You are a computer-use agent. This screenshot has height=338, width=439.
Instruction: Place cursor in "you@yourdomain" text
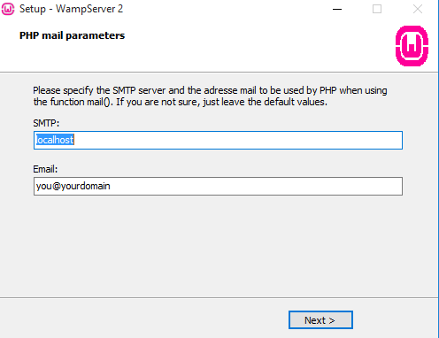click(73, 186)
